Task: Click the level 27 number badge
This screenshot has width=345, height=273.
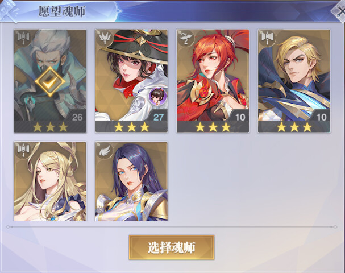Action: click(158, 117)
